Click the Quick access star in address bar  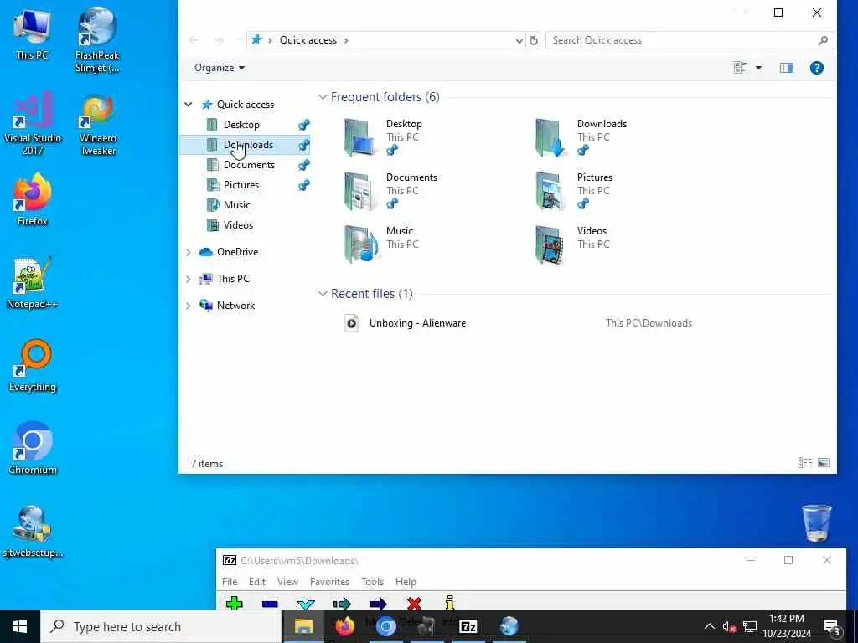pyautogui.click(x=256, y=40)
